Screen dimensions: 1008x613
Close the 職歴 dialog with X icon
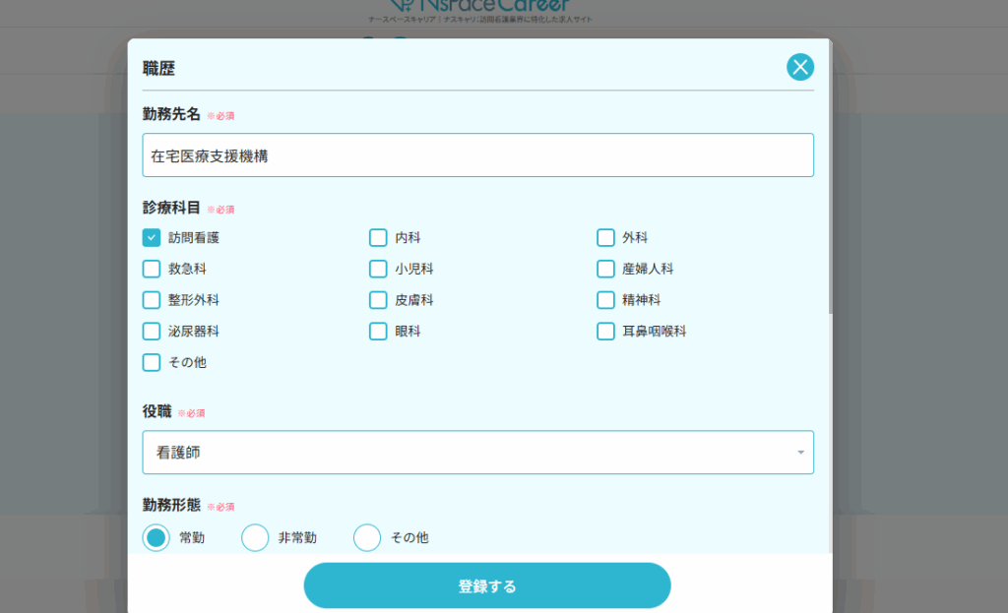pos(800,67)
